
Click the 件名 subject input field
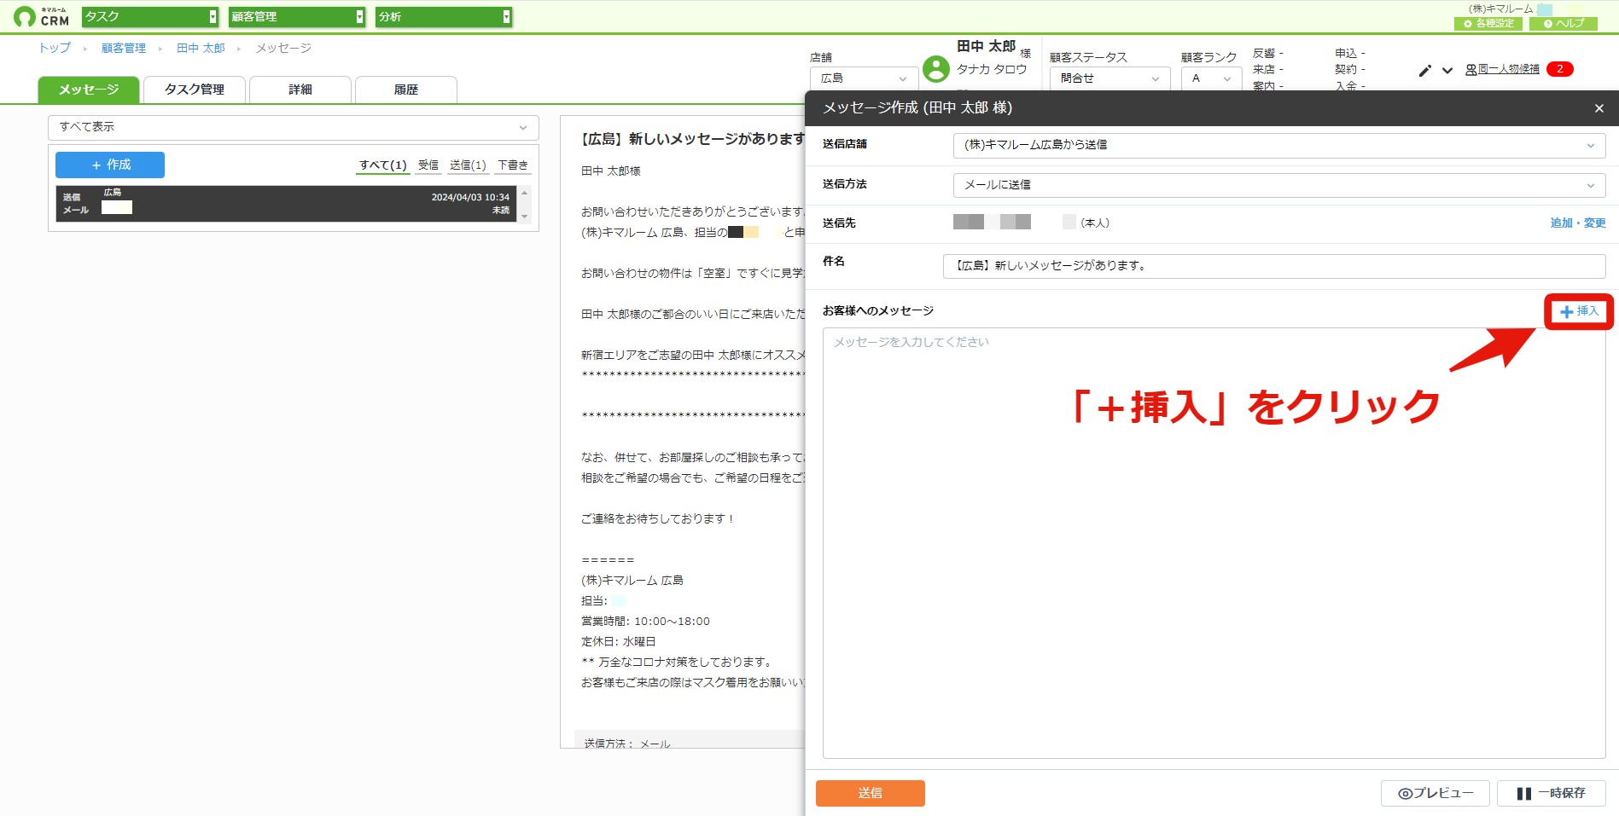click(1274, 266)
